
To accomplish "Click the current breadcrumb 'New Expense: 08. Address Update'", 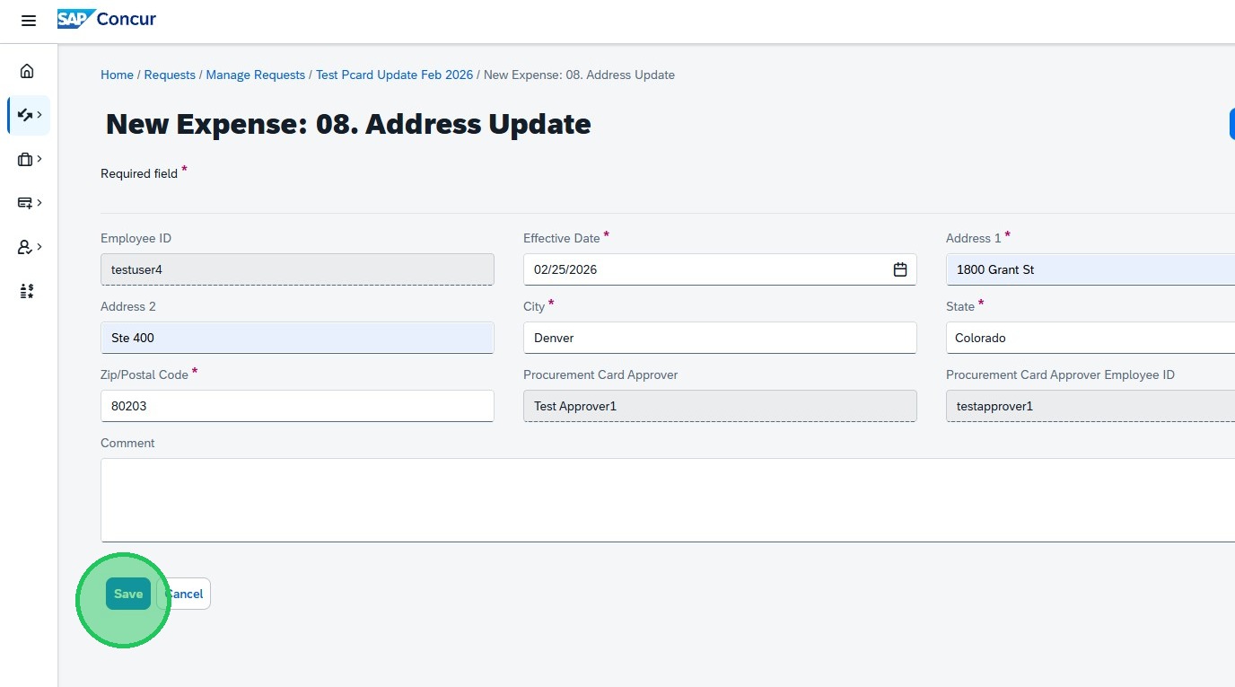I will click(579, 75).
